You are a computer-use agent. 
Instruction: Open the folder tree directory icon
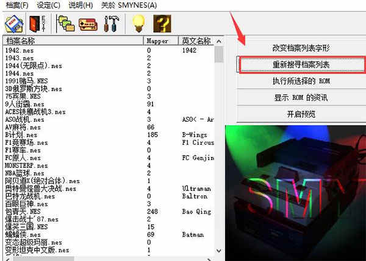pyautogui.click(x=66, y=24)
